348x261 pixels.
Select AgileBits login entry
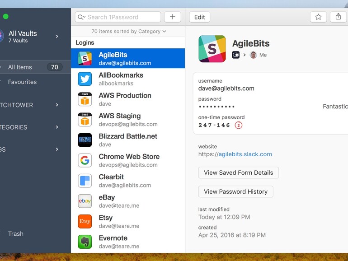coord(128,58)
